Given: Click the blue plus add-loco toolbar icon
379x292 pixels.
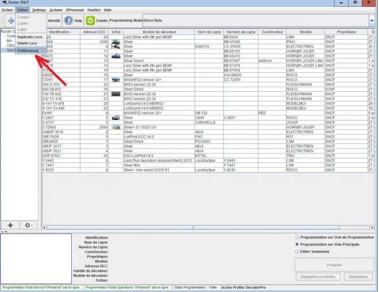Looking at the screenshot, I should click(11, 21).
